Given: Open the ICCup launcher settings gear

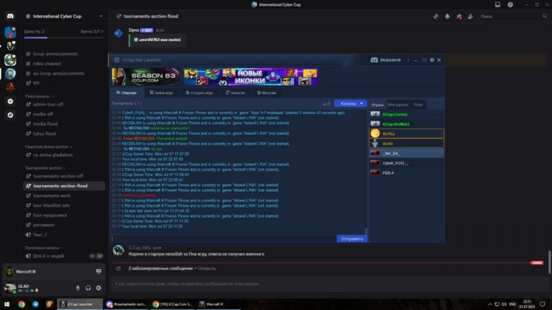Looking at the screenshot, I should [432, 60].
